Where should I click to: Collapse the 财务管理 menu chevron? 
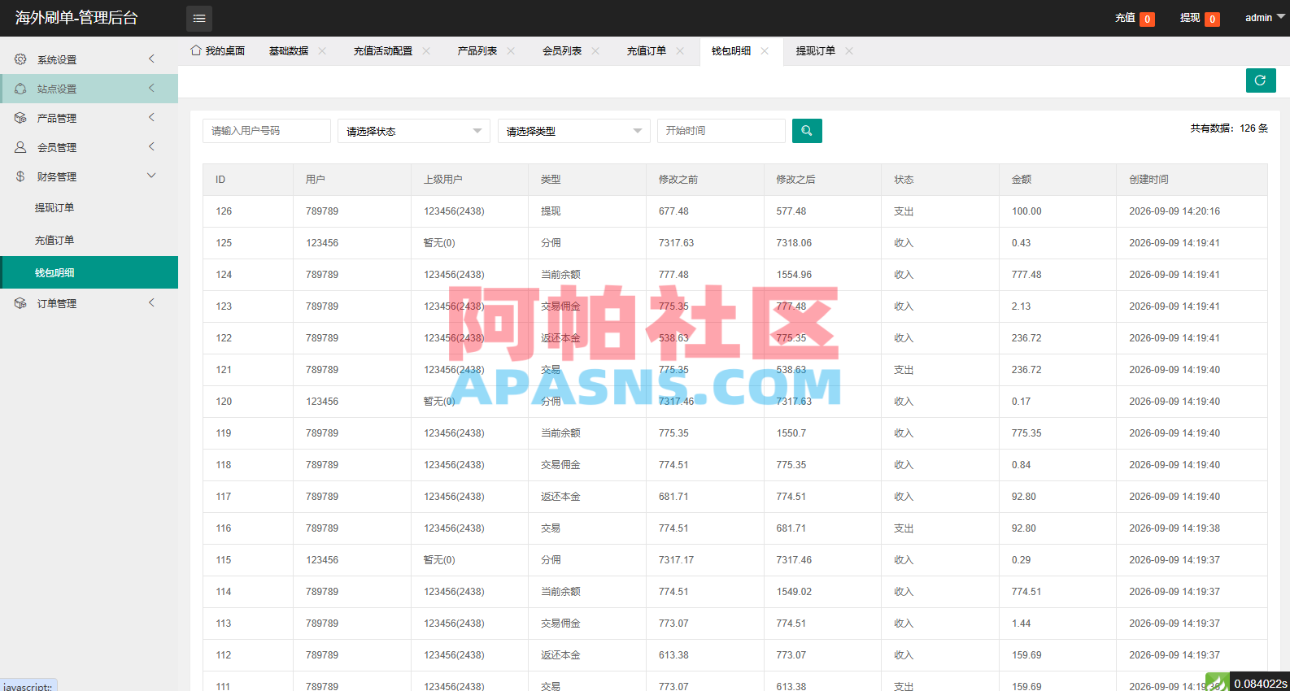coord(151,176)
